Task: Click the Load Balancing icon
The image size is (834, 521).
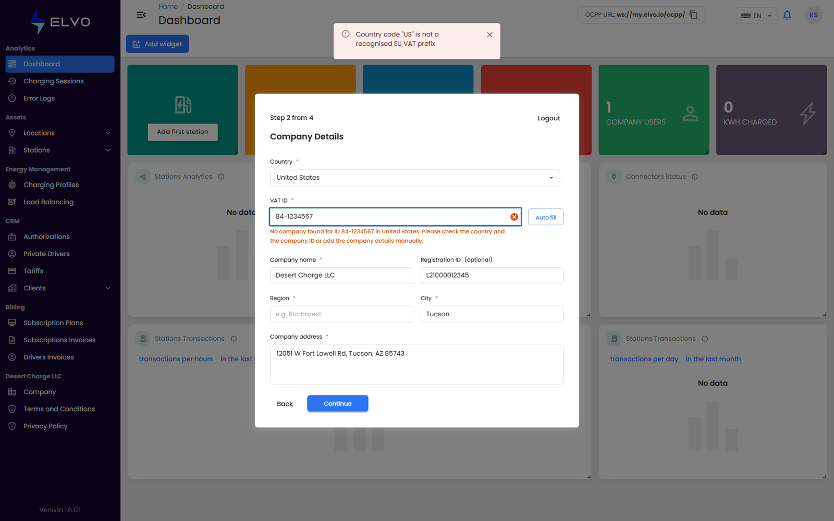Action: click(x=12, y=202)
